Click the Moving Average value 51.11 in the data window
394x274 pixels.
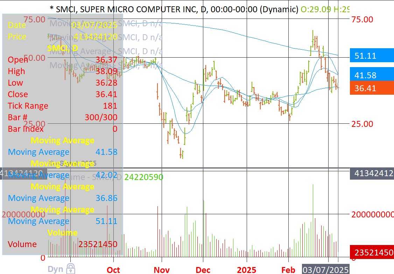pos(106,221)
